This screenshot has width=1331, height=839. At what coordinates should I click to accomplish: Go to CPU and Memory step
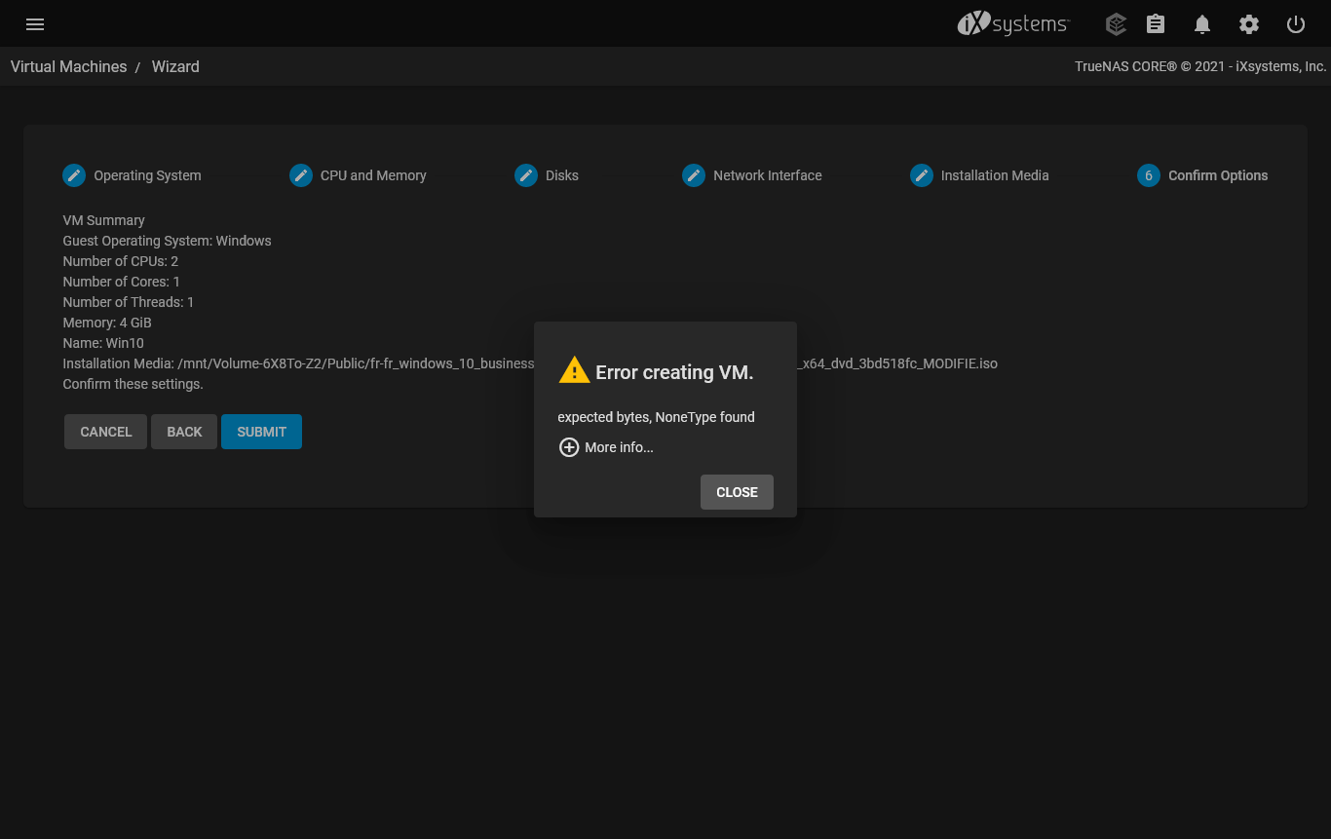click(372, 175)
